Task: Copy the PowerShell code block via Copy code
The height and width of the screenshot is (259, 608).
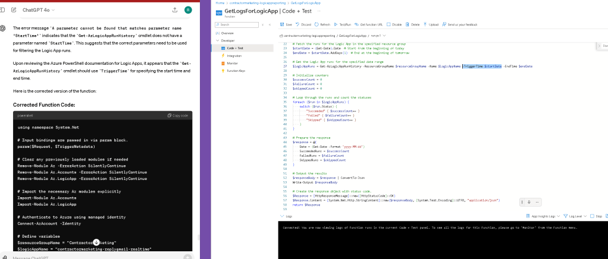Action: 178,115
